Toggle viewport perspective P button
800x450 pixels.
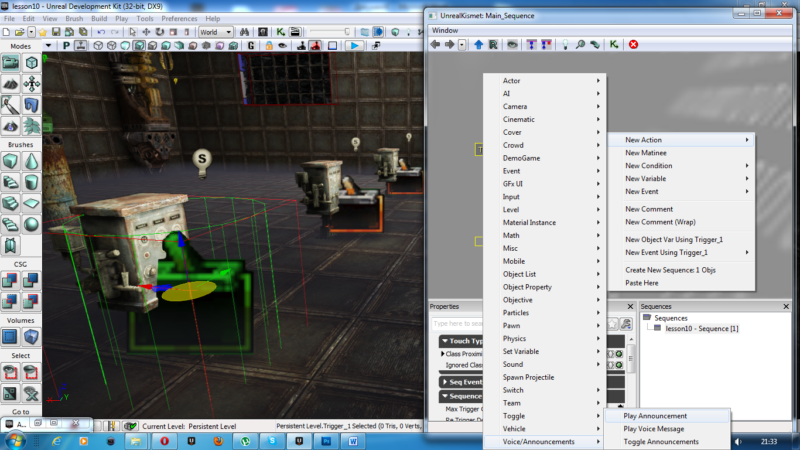click(x=66, y=46)
